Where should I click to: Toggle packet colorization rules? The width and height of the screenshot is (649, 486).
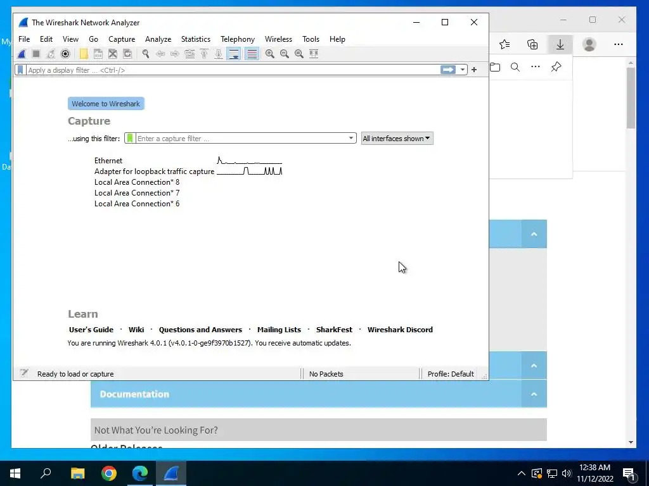(x=252, y=54)
